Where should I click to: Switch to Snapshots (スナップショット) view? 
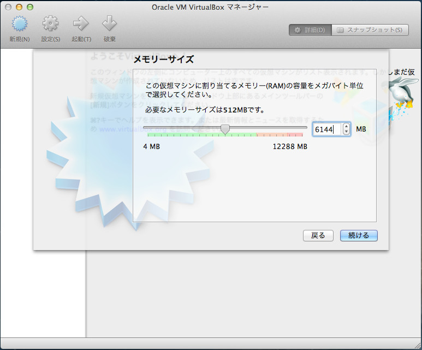click(370, 30)
